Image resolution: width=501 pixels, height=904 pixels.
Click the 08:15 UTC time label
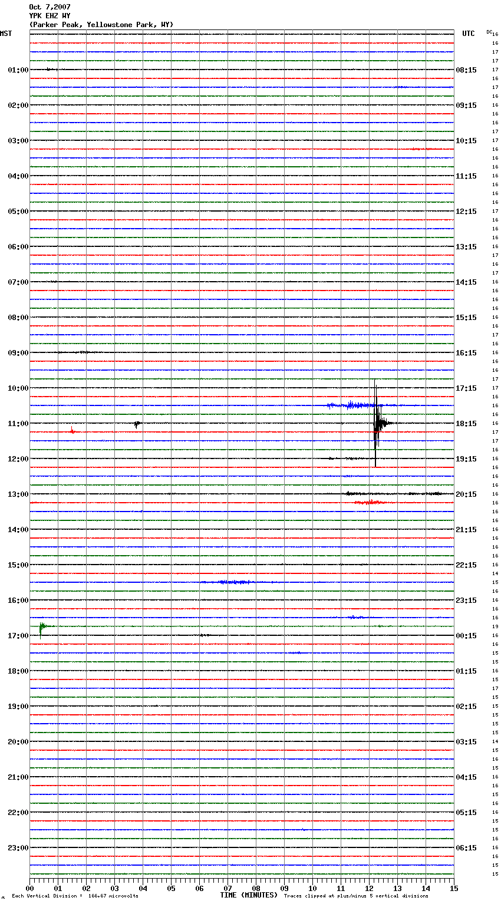[466, 70]
